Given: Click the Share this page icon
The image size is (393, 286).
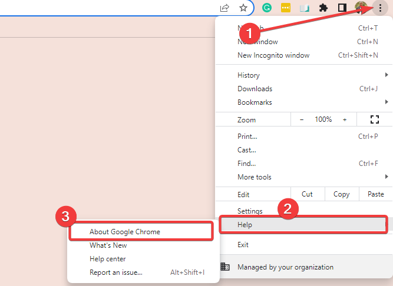Looking at the screenshot, I should (x=224, y=8).
